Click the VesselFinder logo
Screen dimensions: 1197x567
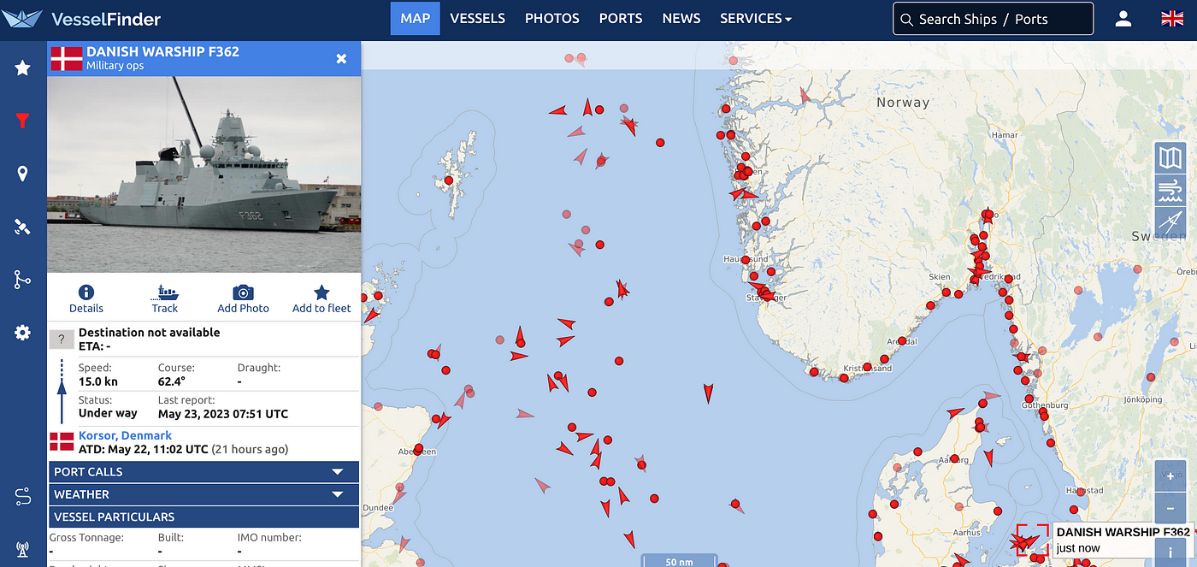click(82, 19)
